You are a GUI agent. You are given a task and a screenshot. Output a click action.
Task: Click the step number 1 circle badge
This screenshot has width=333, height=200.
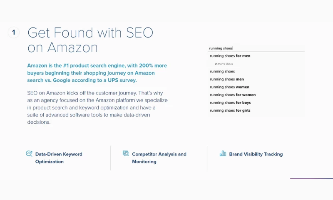(x=14, y=32)
